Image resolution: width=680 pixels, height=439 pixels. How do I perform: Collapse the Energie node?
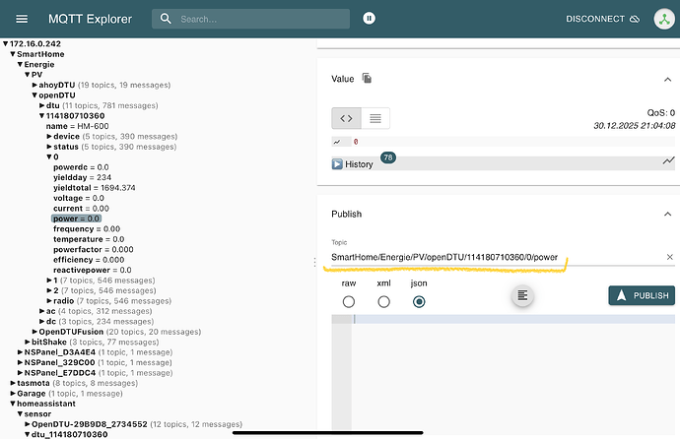20,65
